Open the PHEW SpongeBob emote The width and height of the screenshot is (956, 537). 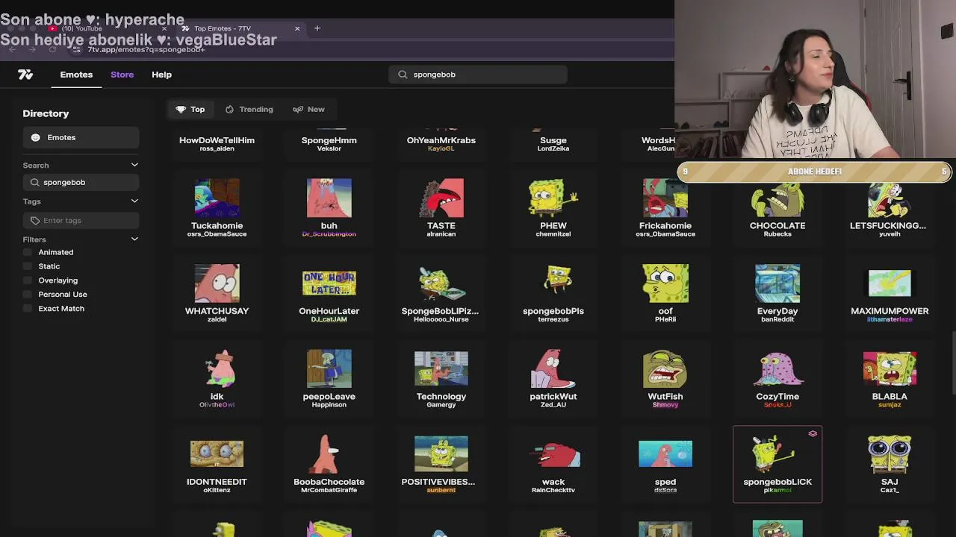click(x=553, y=207)
